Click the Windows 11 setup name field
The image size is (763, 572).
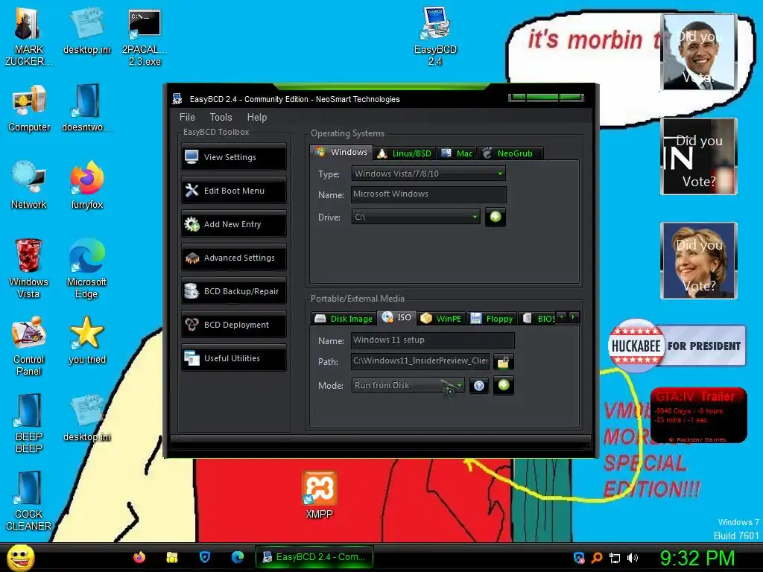pos(433,340)
